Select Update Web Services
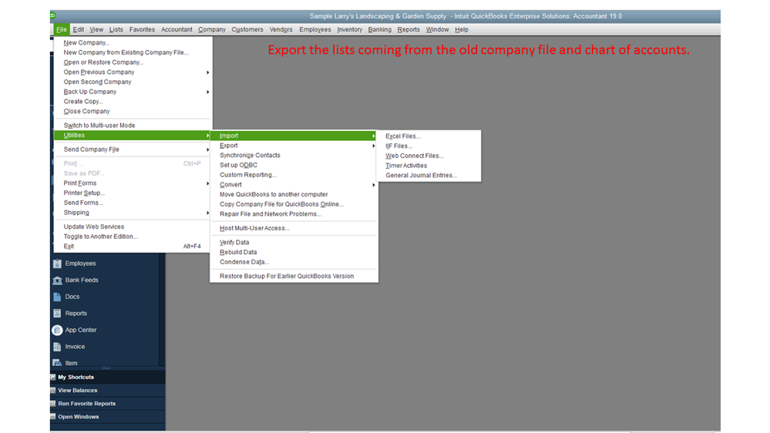The image size is (770, 433). tap(94, 227)
